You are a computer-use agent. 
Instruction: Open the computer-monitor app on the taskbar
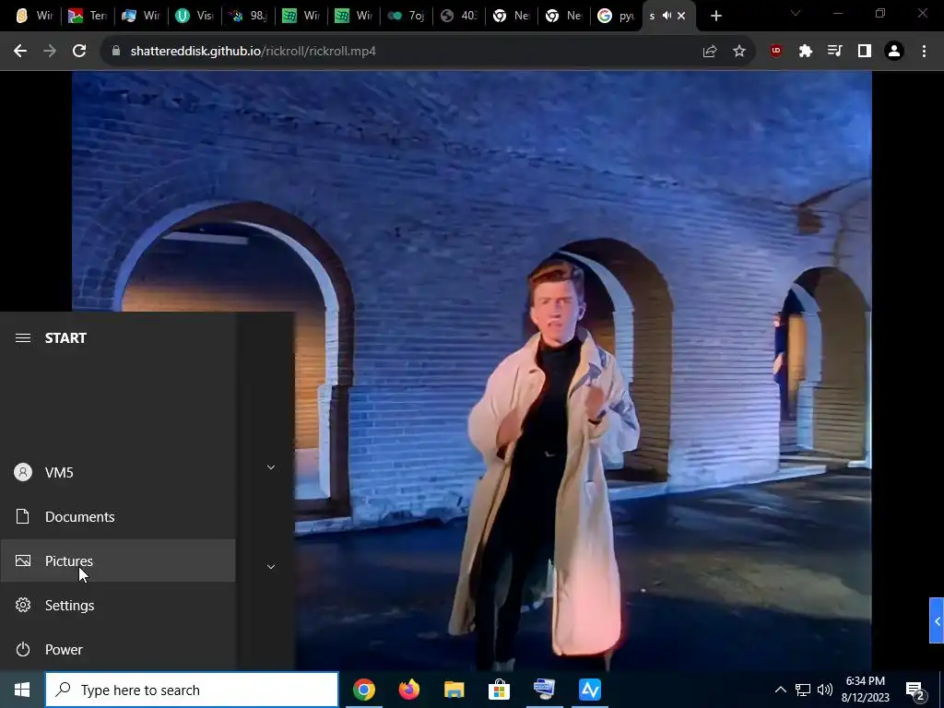click(x=545, y=690)
